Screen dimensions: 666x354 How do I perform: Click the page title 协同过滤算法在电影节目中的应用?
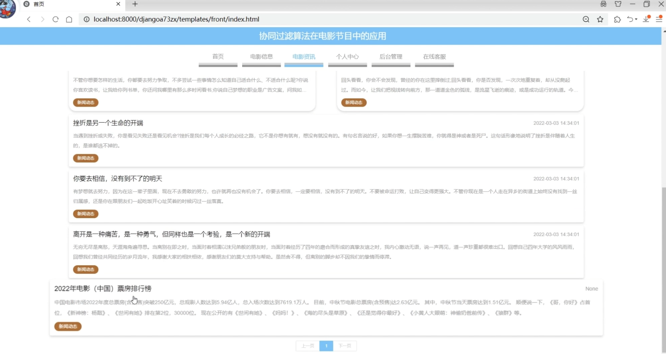pyautogui.click(x=323, y=36)
